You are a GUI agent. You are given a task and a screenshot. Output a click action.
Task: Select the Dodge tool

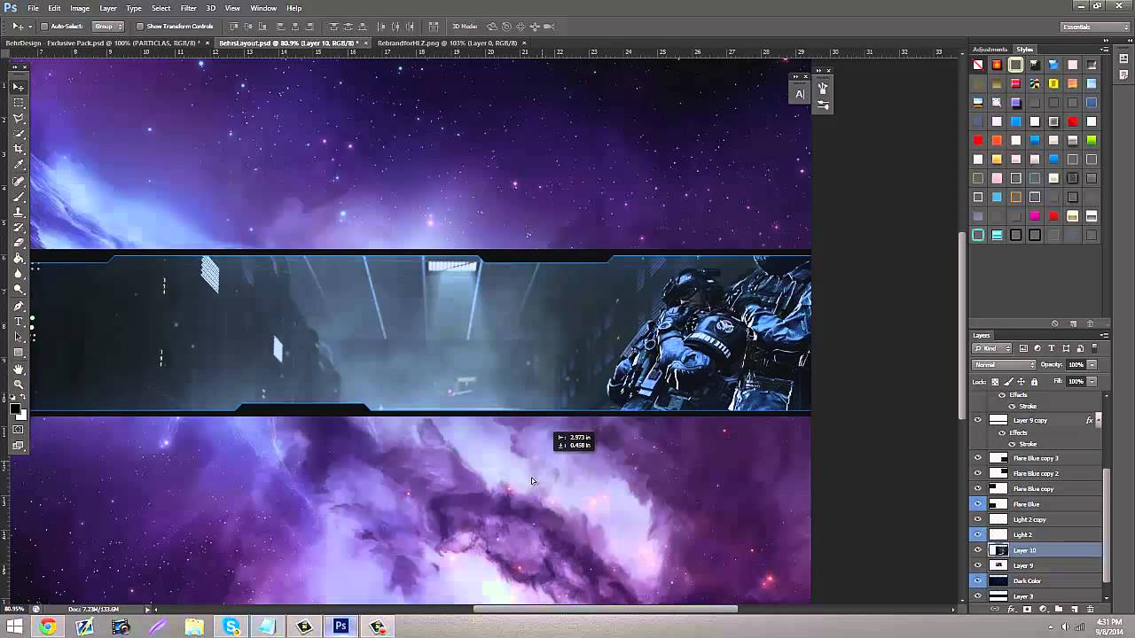coord(19,290)
